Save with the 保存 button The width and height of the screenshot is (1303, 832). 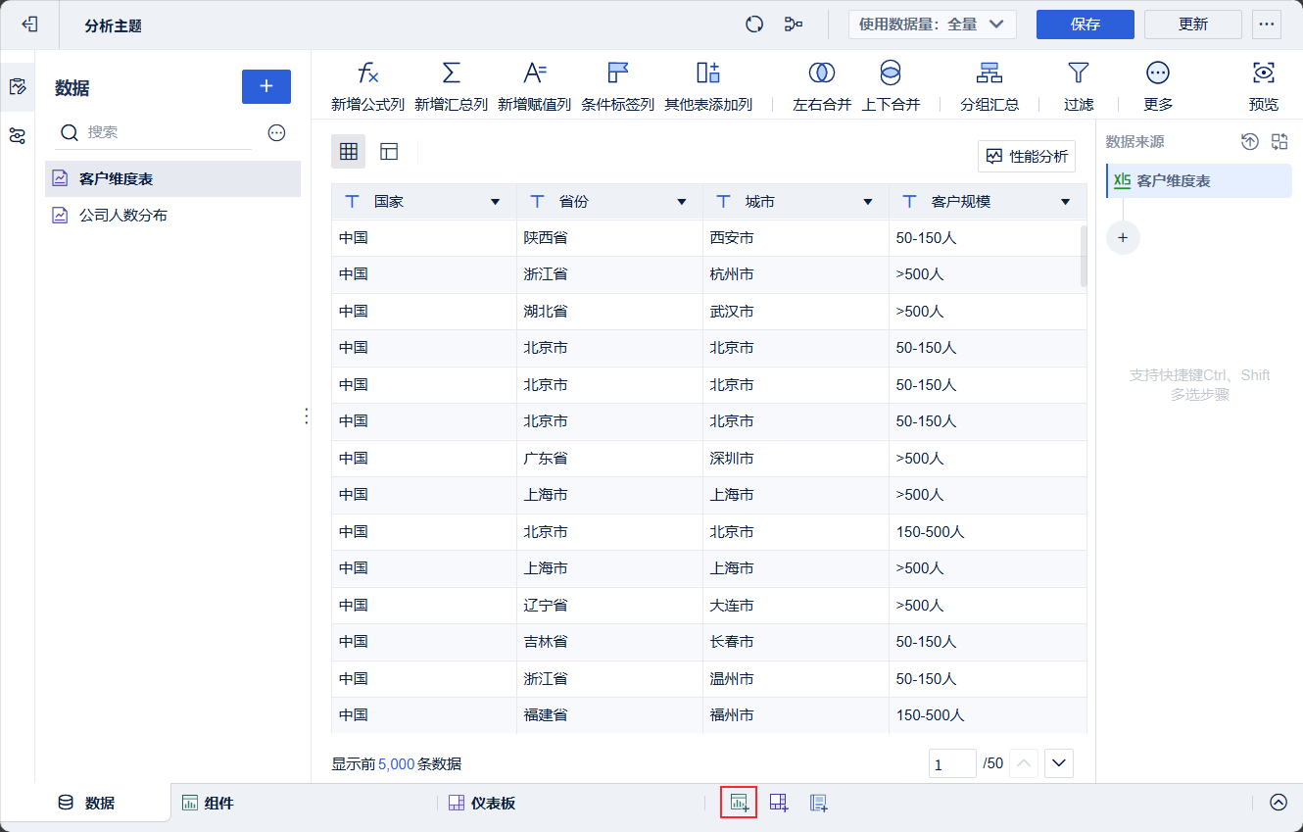1086,24
